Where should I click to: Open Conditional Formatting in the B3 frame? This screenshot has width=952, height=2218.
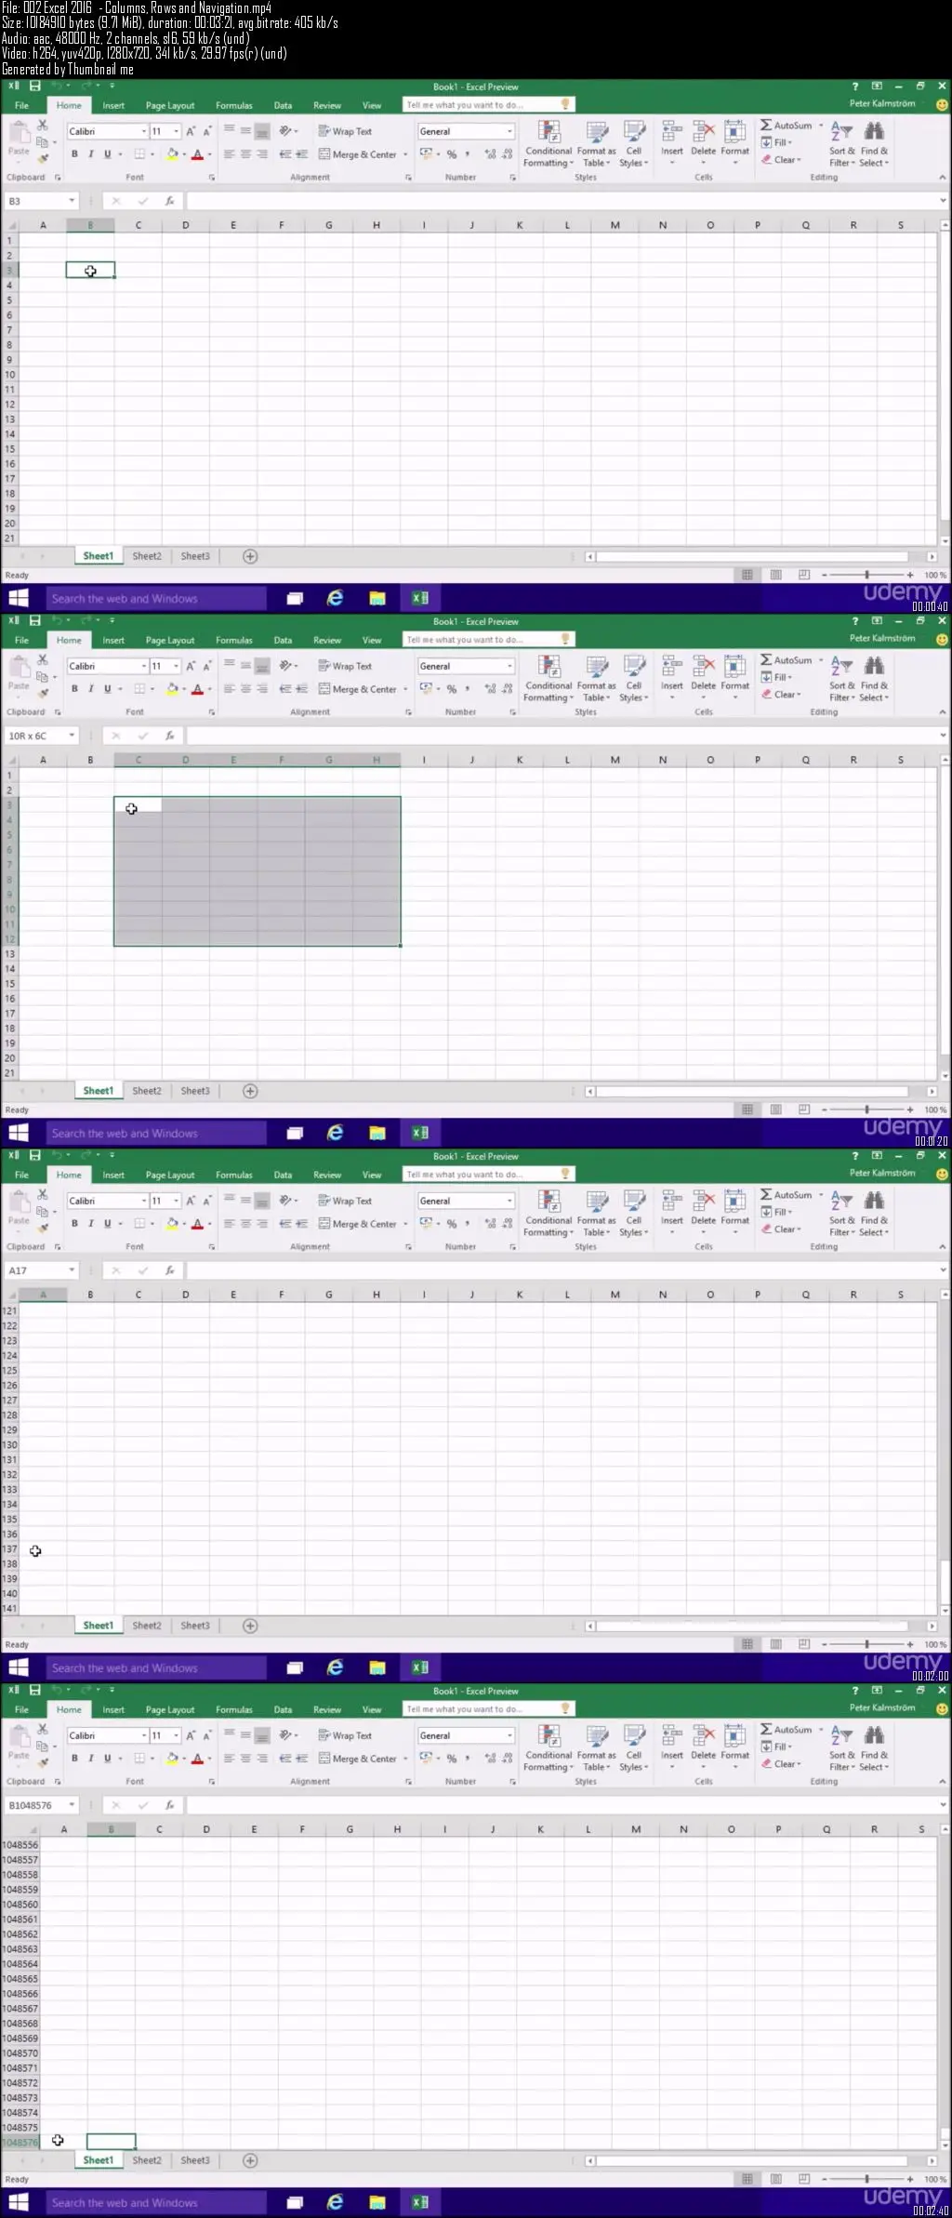(549, 143)
